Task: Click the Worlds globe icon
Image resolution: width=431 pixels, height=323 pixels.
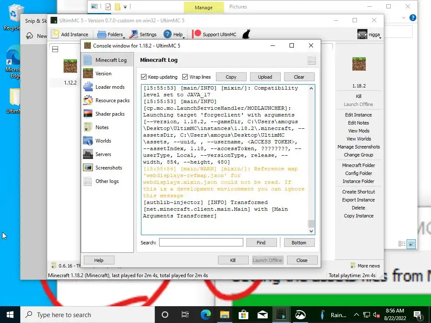Action: pos(88,140)
